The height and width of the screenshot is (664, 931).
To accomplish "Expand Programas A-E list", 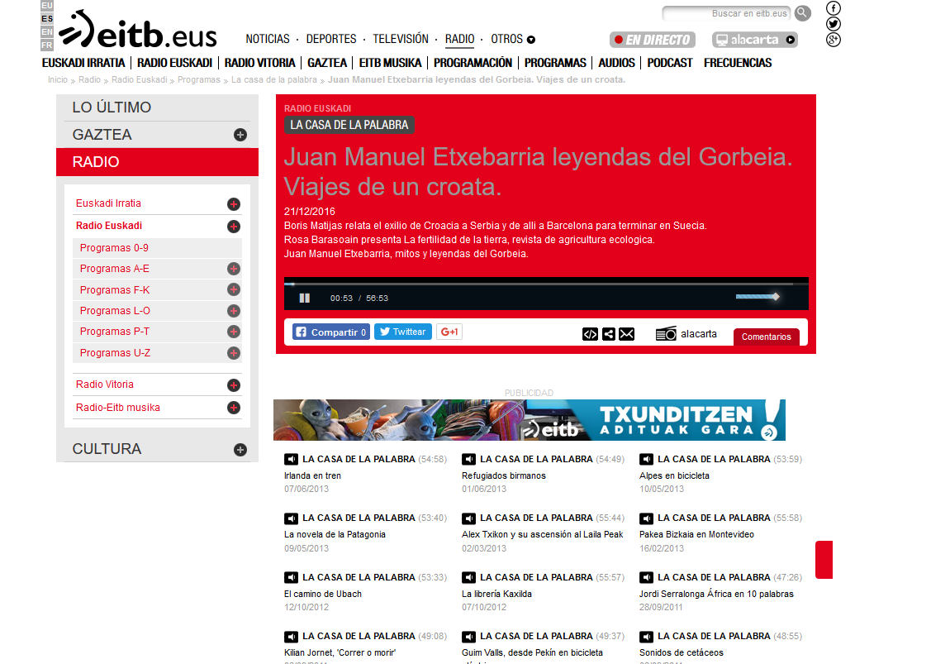I will point(234,269).
